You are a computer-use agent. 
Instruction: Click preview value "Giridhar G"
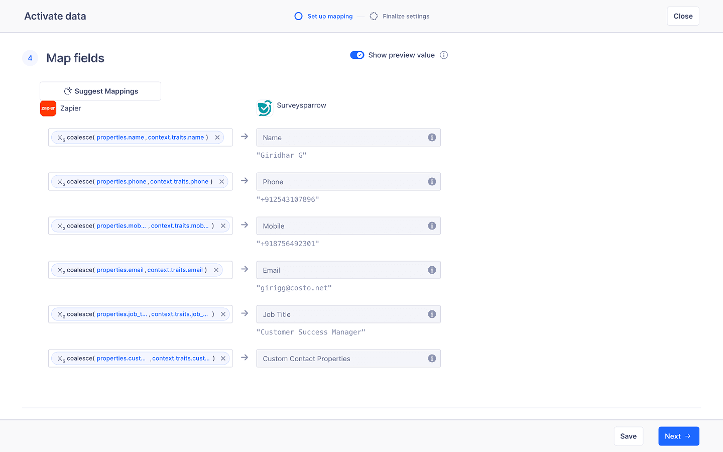click(281, 156)
